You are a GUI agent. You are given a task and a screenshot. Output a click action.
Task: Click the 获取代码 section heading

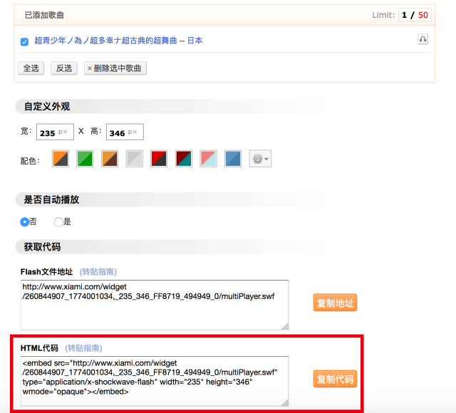[x=42, y=247]
